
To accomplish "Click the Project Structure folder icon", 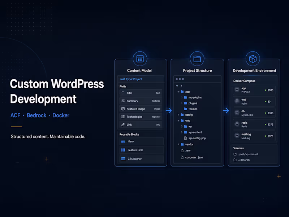I will [x=197, y=59].
